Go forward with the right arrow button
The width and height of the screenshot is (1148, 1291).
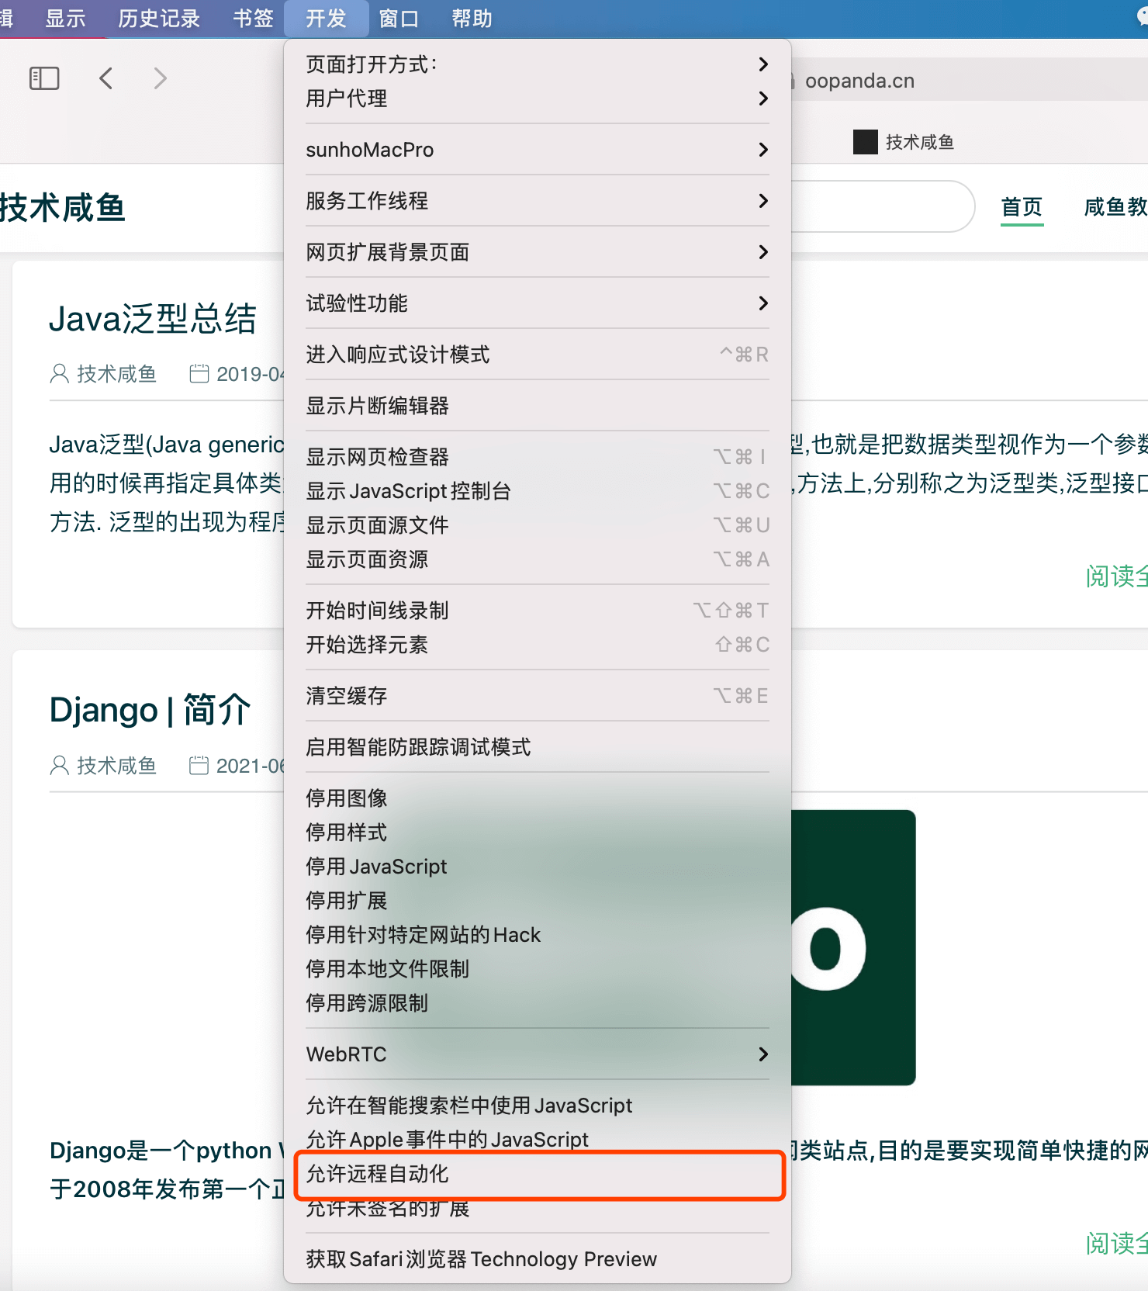(x=160, y=78)
